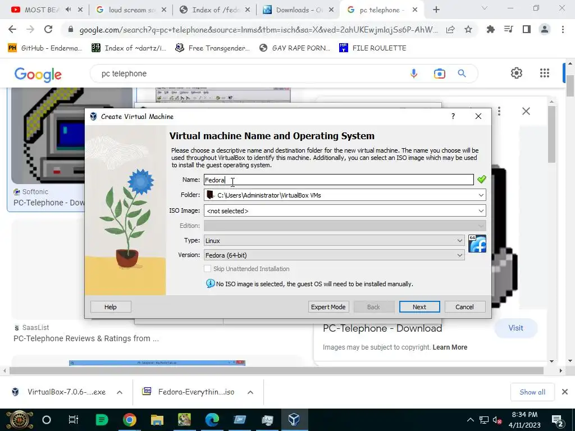Click the Visit button for PC-Telephone
This screenshot has height=431, width=575.
[x=515, y=328]
